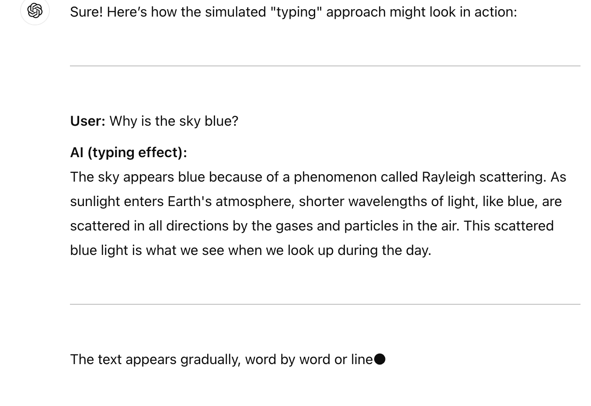Click the phrase 'word by word or line'
591x406 pixels.
click(x=309, y=359)
